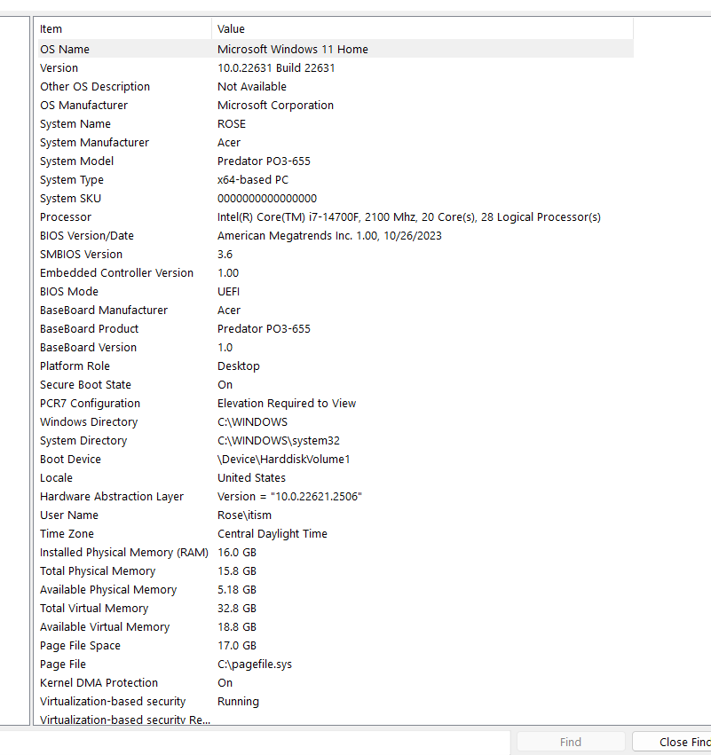Select Embedded Controller Version row
The height and width of the screenshot is (755, 711).
pyautogui.click(x=336, y=272)
